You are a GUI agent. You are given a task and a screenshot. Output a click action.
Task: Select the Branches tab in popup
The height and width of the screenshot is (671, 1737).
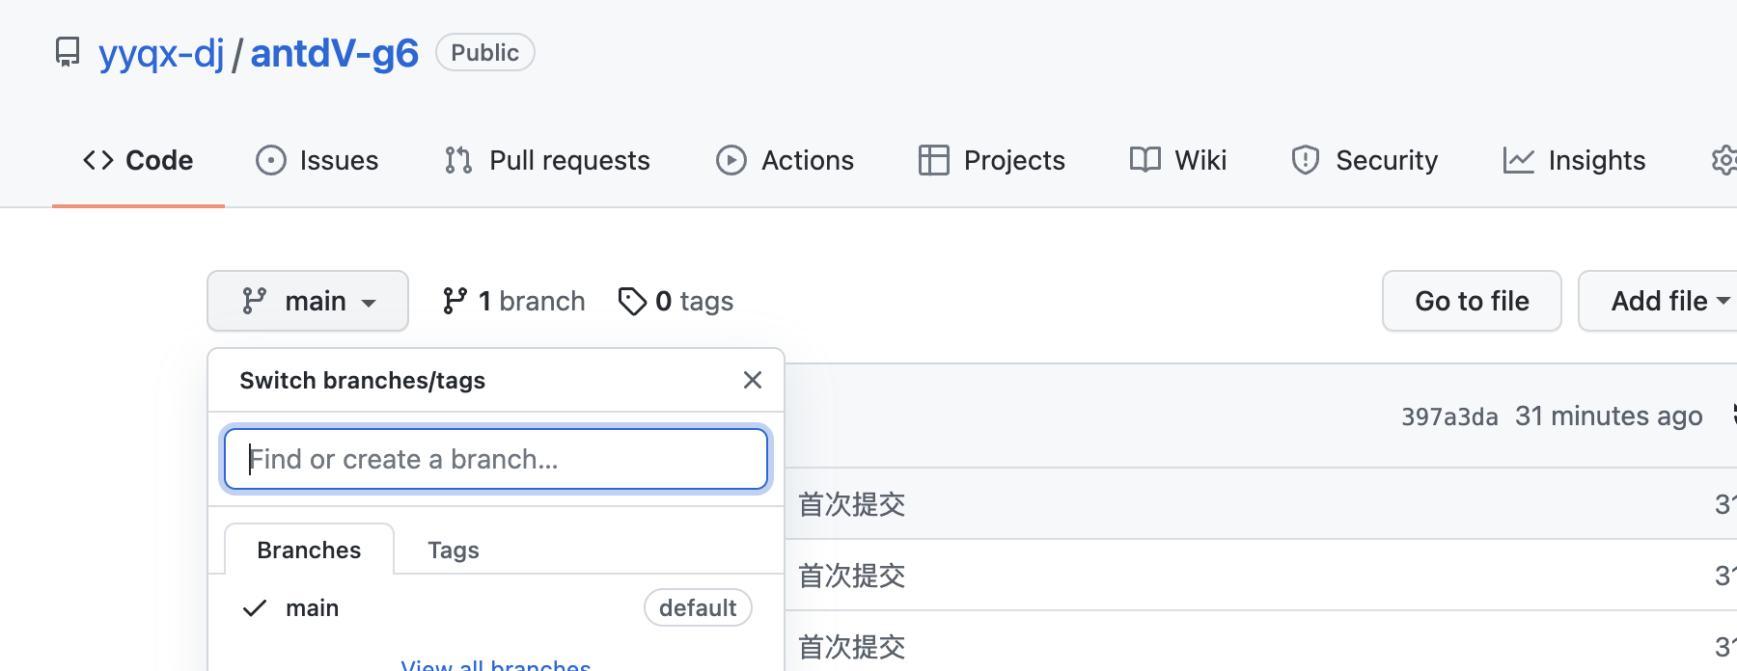coord(309,550)
